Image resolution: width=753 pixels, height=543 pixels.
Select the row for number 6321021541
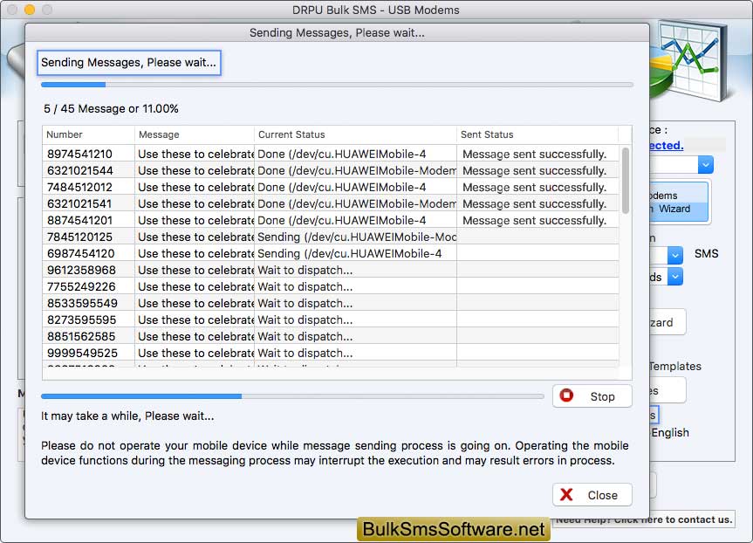[331, 203]
